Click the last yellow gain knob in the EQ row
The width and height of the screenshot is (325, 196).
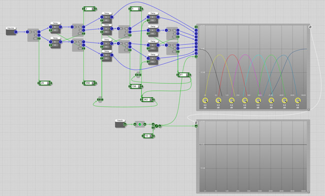tap(297, 100)
